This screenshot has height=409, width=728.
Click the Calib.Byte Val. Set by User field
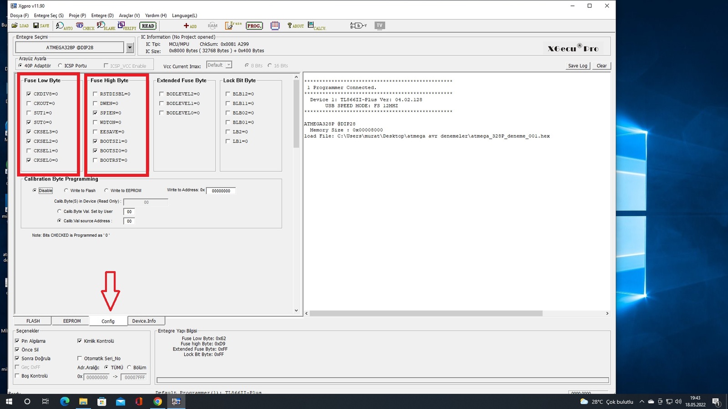point(129,212)
